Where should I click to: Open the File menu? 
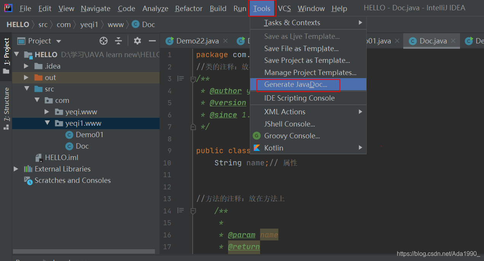pos(26,8)
